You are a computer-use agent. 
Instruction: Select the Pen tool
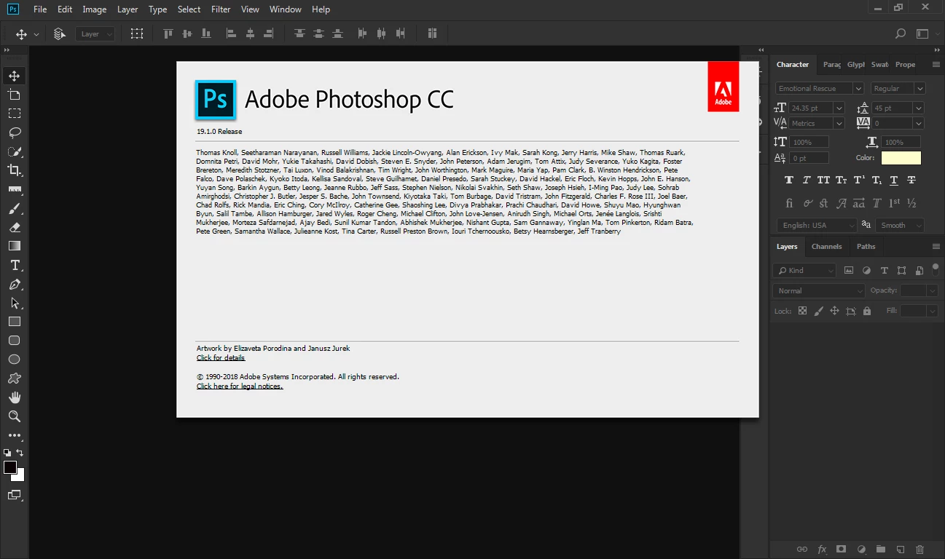(15, 284)
